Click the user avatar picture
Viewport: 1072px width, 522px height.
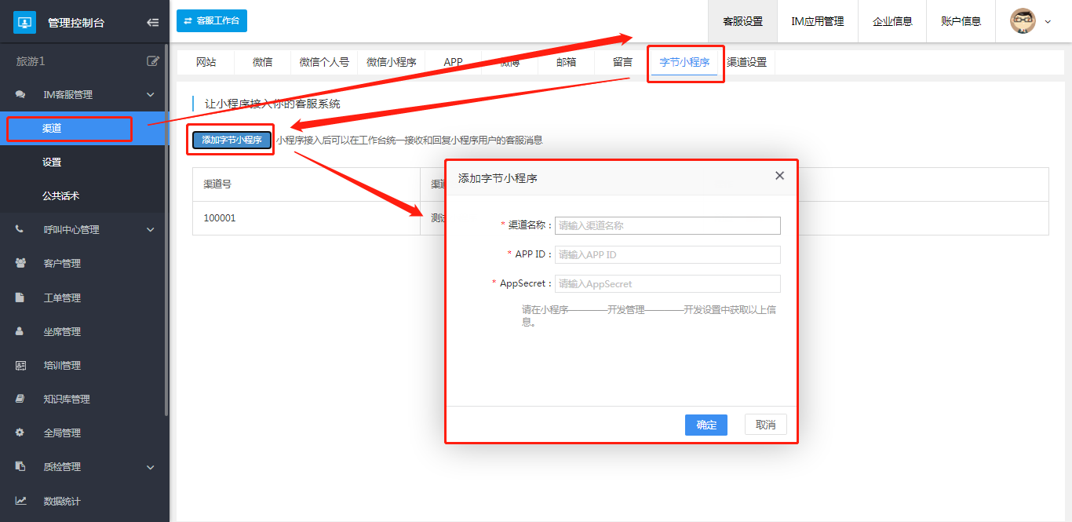[x=1023, y=21]
